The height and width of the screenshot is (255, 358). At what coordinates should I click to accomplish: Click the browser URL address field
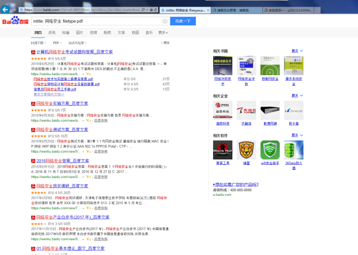pos(82,10)
